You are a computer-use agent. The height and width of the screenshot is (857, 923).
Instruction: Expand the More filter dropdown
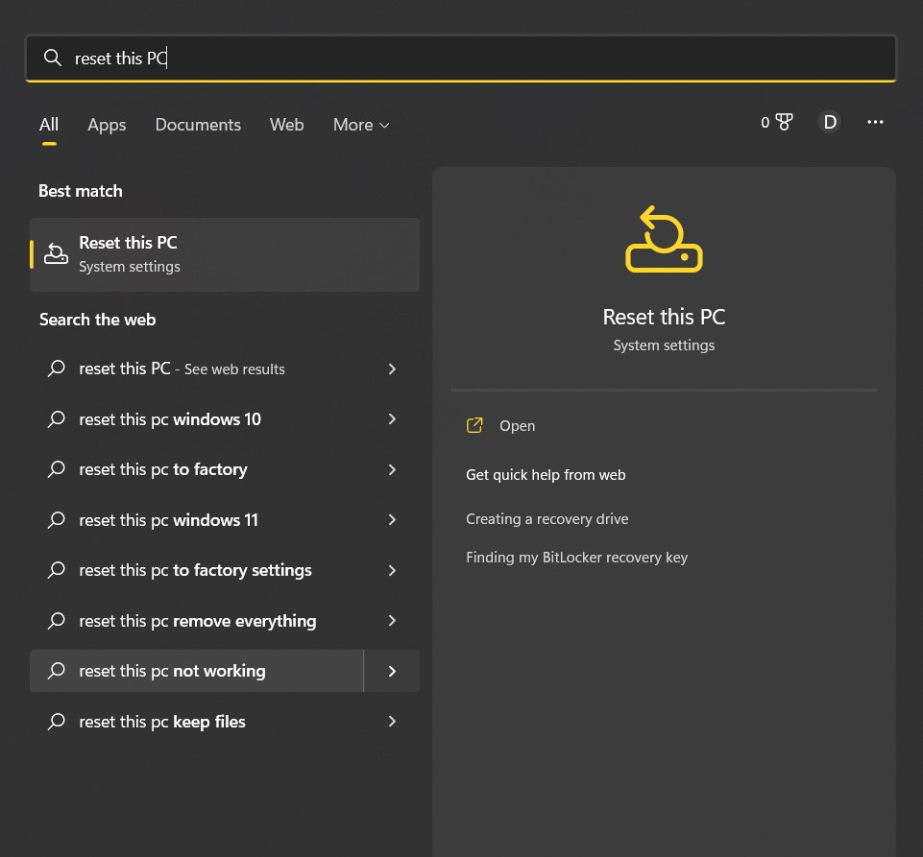(x=361, y=125)
